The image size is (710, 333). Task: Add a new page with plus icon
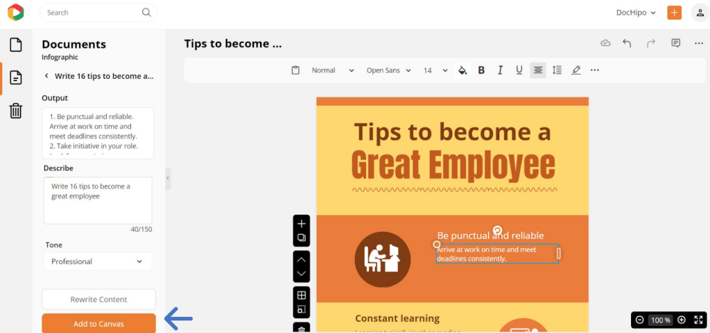(x=302, y=224)
